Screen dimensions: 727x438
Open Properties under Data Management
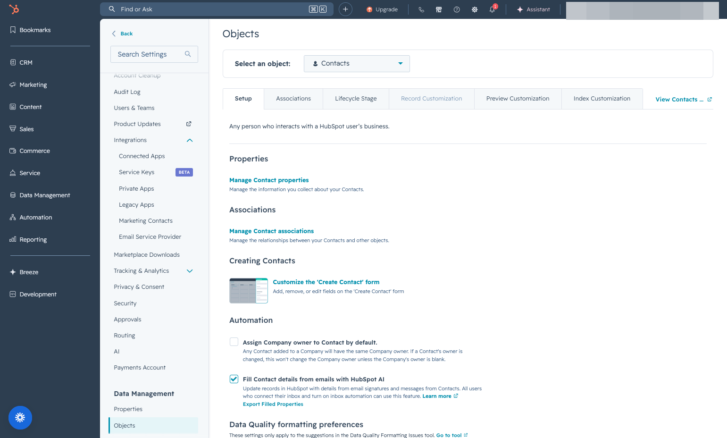tap(128, 409)
